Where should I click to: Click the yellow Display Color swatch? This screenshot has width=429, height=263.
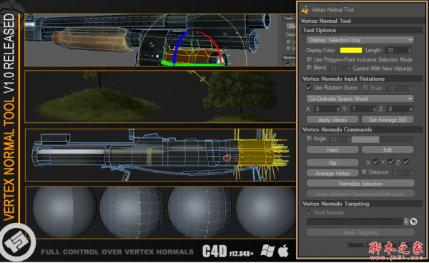[x=351, y=50]
